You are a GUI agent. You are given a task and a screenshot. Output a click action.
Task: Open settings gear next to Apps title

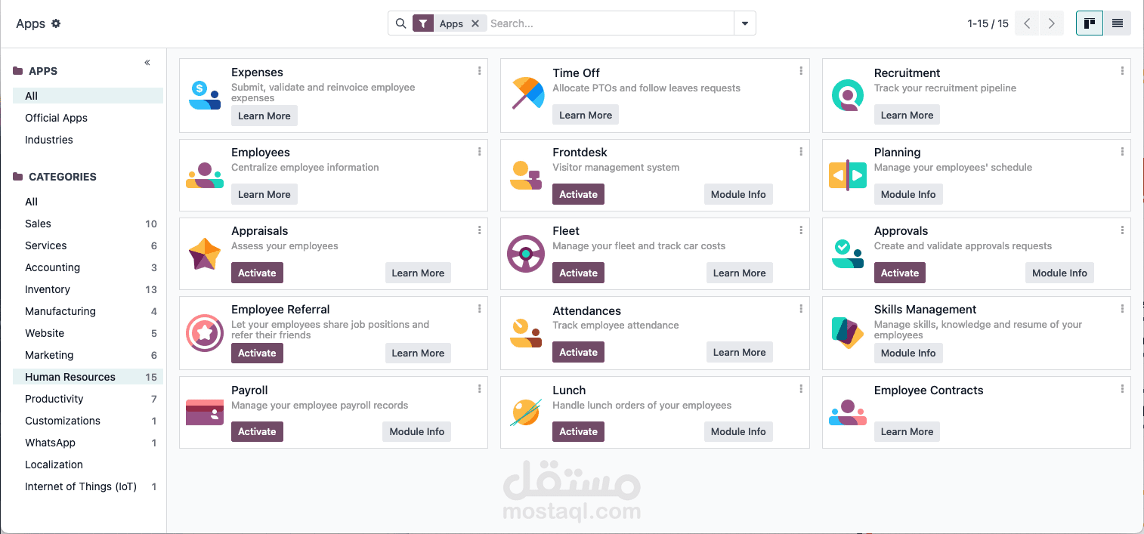56,23
